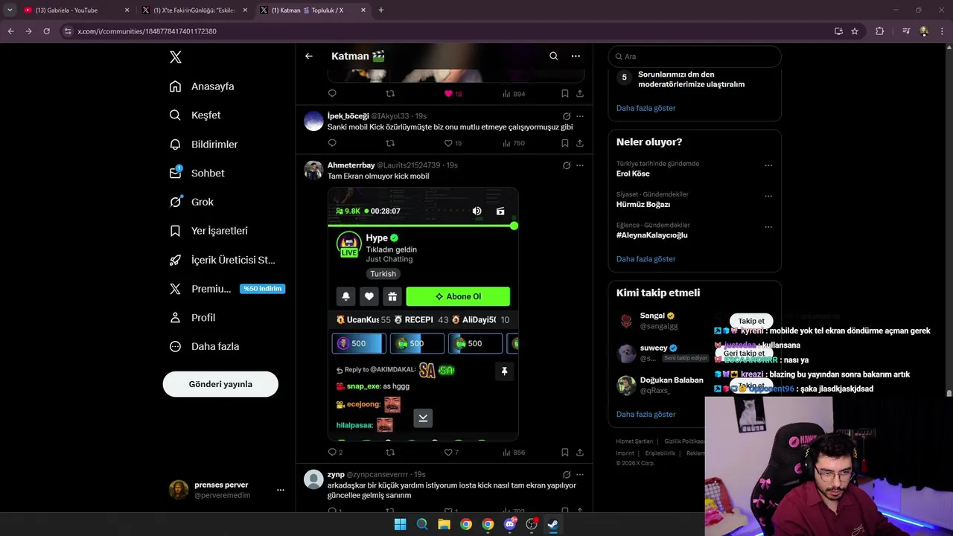Open more options on Ahmeterrbay's post

point(580,165)
